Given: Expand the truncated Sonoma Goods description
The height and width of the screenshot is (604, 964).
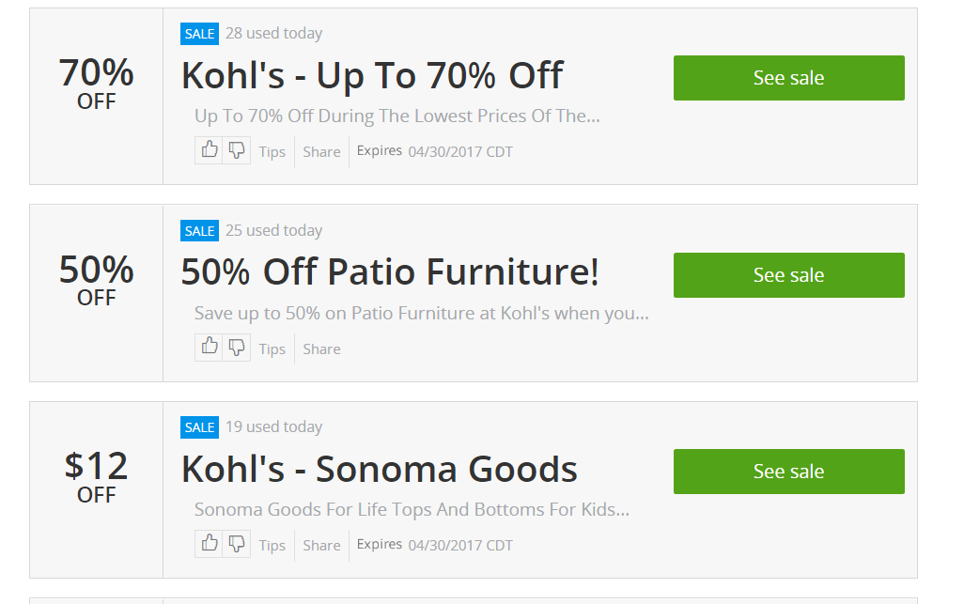Looking at the screenshot, I should [412, 509].
